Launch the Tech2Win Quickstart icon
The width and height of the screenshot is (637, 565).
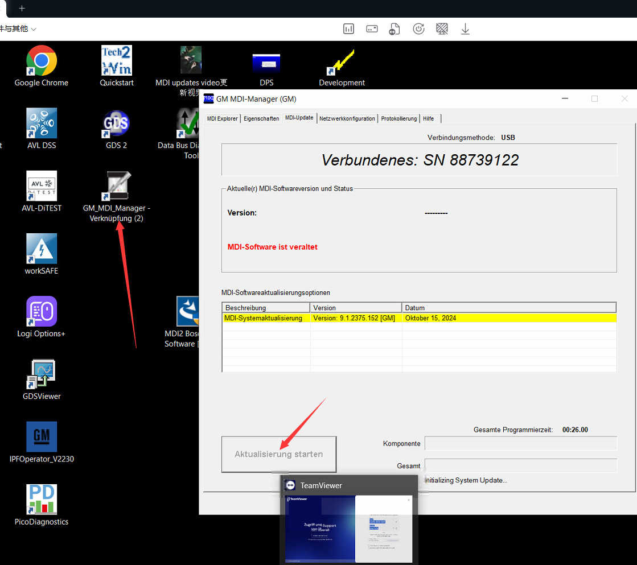pos(116,61)
